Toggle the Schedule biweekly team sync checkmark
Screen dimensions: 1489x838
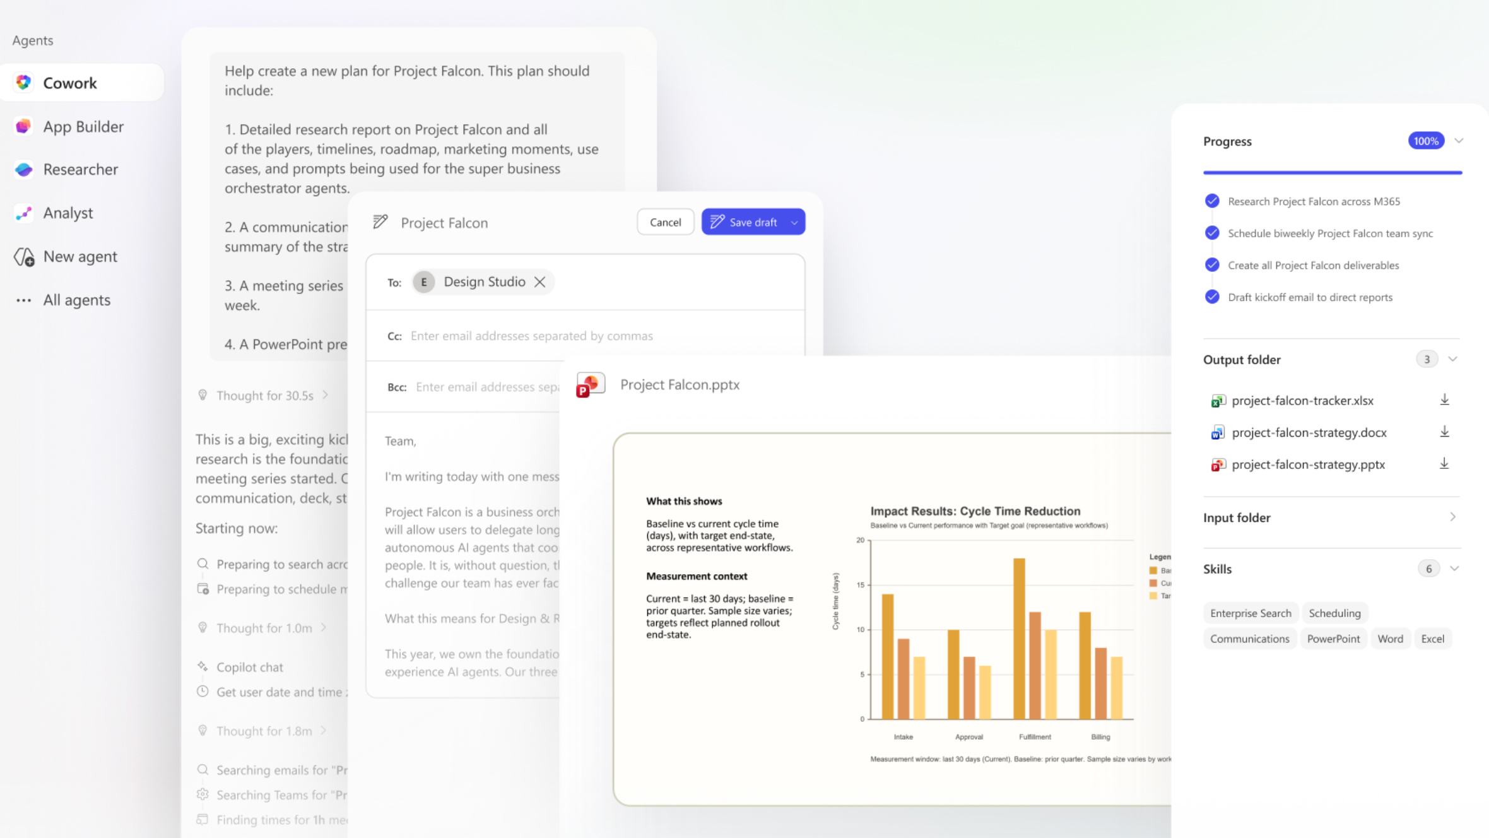[1212, 233]
